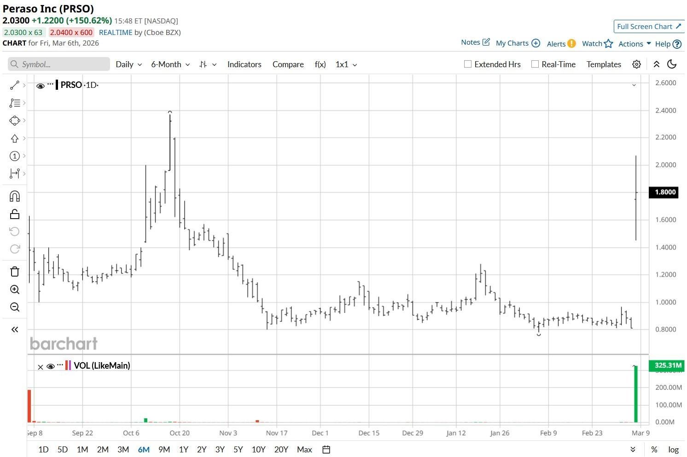Enable the Real-Time checkbox

click(535, 64)
